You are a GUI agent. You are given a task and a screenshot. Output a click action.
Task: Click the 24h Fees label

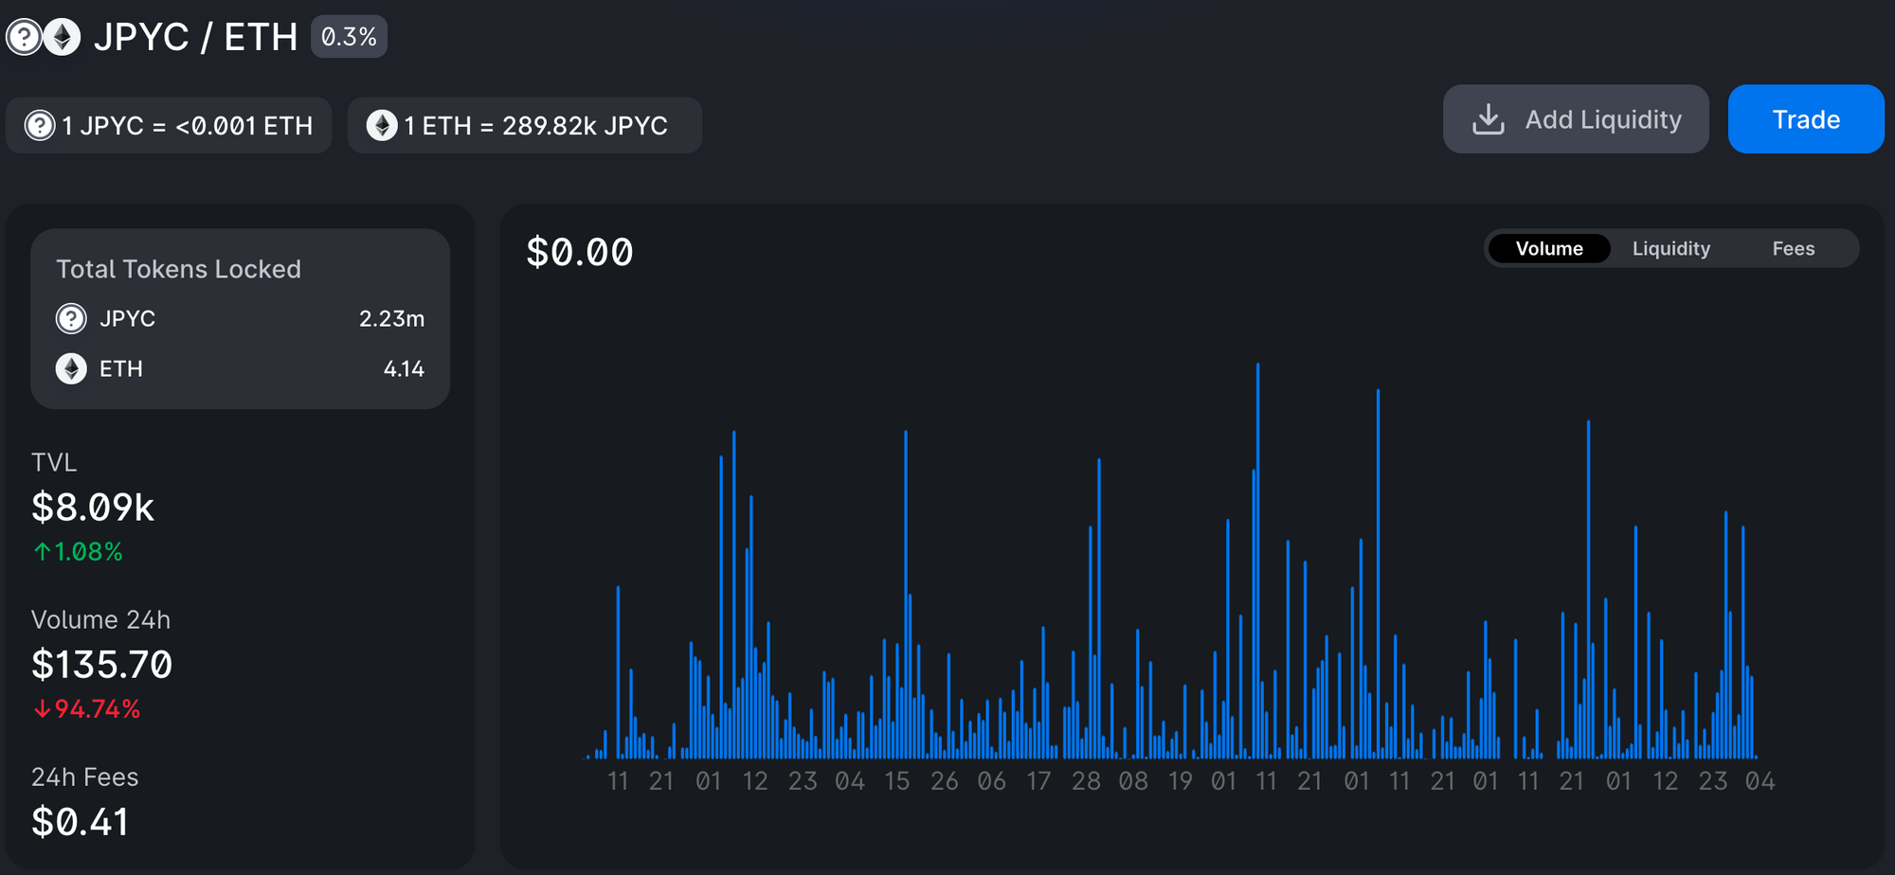tap(84, 777)
